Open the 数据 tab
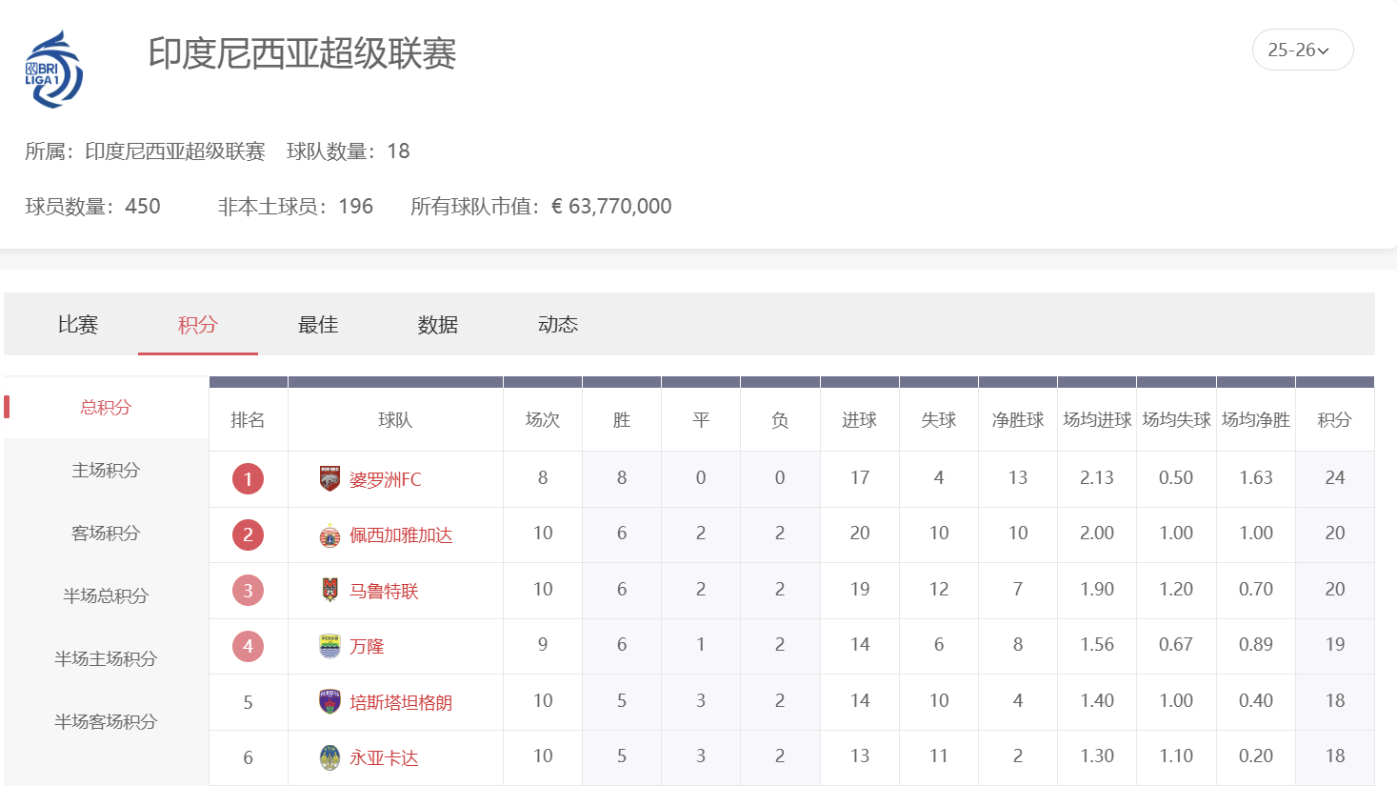The width and height of the screenshot is (1397, 786). click(x=438, y=325)
